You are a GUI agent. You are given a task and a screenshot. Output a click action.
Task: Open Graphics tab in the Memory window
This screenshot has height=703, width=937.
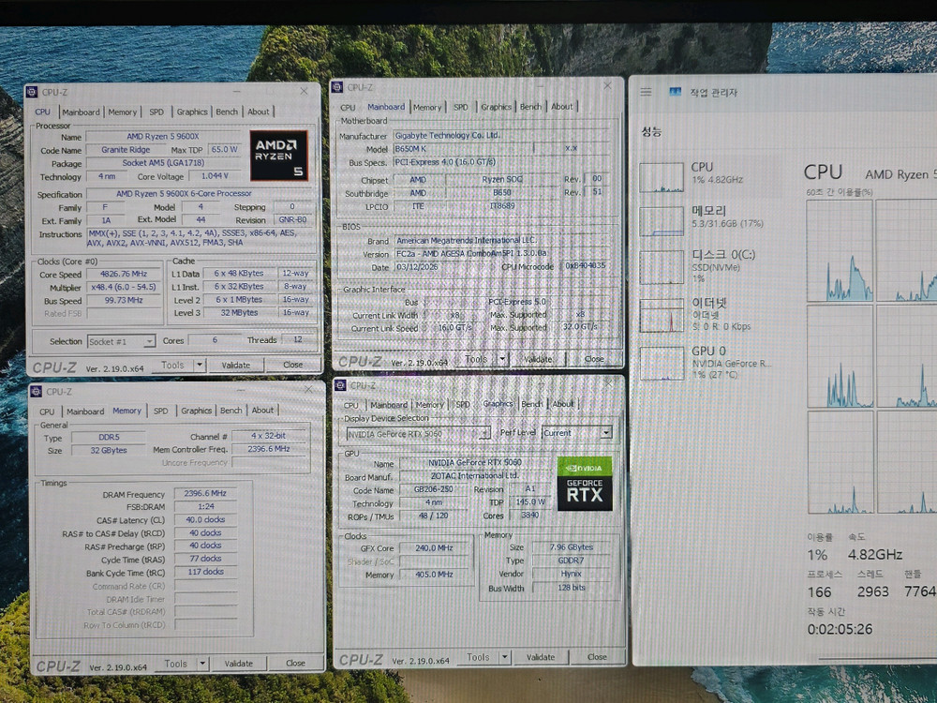tap(196, 411)
